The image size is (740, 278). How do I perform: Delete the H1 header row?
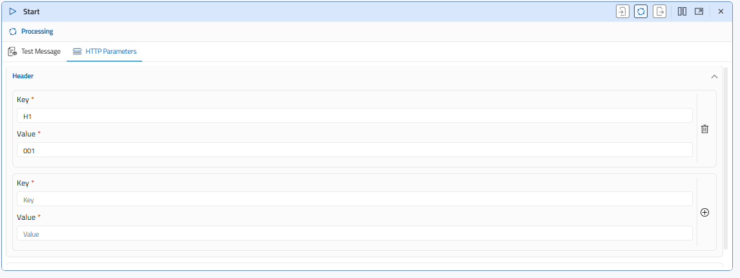705,129
